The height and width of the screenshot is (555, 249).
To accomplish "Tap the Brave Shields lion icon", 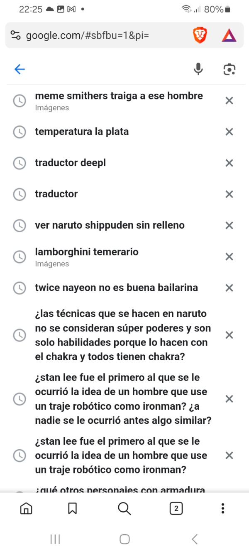I will pos(200,35).
